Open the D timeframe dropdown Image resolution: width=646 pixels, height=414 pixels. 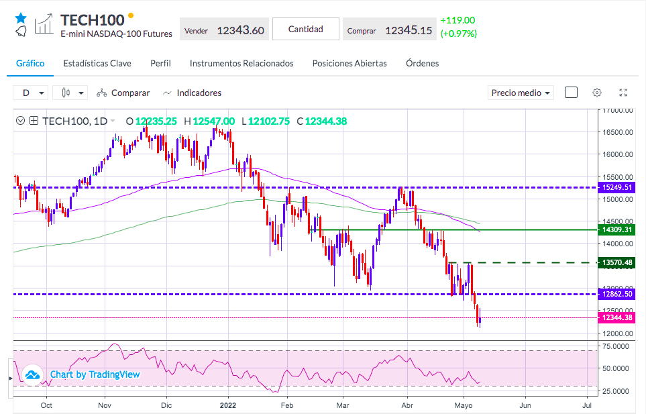pyautogui.click(x=30, y=93)
